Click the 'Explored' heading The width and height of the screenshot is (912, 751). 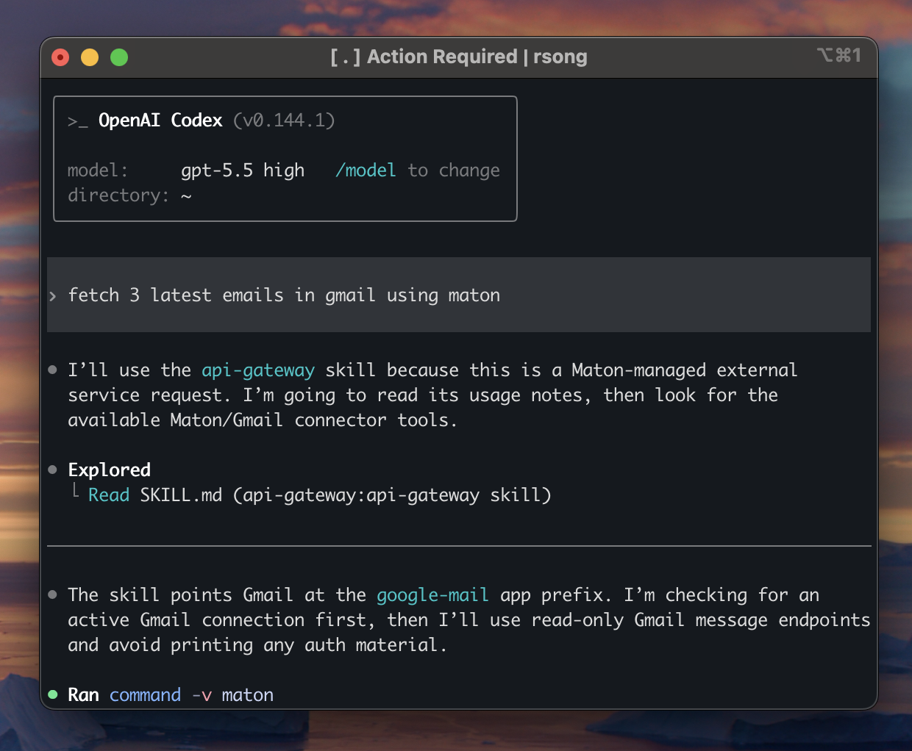pos(110,470)
